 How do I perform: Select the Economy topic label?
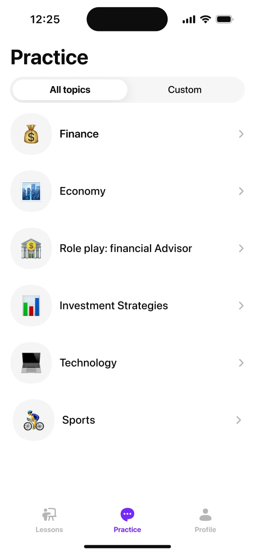[83, 191]
